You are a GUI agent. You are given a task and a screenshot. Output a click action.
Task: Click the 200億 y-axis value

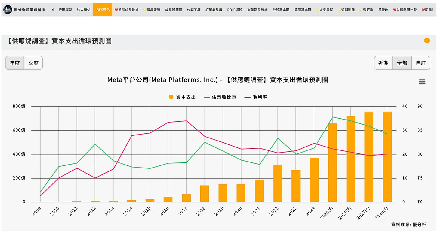point(19,178)
